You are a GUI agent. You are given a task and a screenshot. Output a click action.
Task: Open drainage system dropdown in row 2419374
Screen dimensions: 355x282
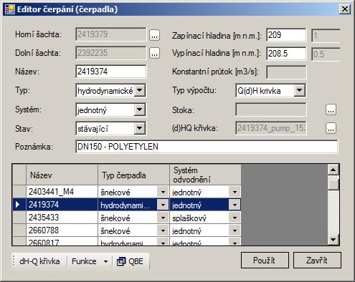click(235, 205)
